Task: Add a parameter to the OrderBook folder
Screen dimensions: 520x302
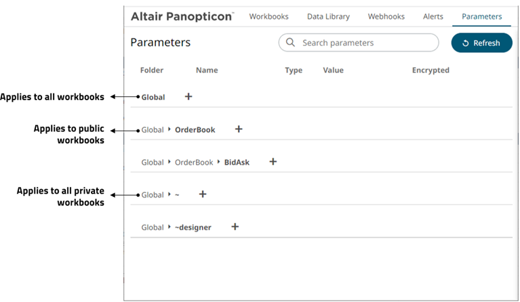Action: (239, 129)
